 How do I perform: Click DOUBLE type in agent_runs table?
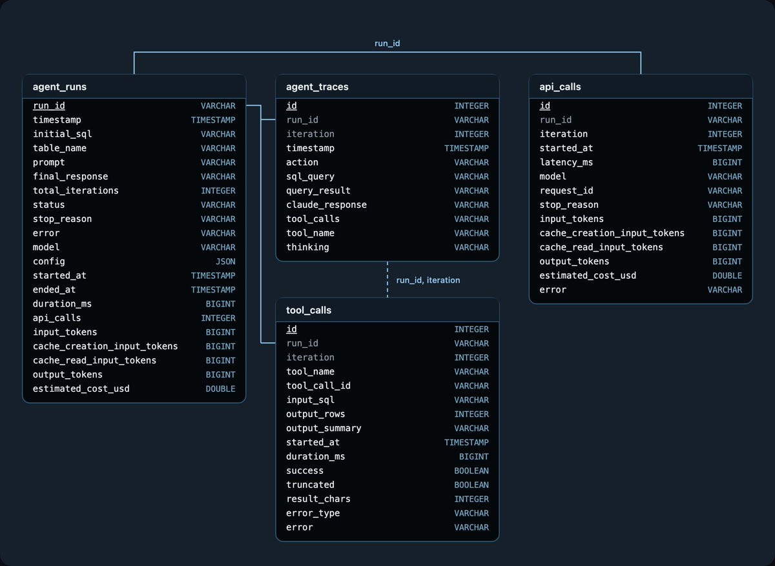click(220, 389)
